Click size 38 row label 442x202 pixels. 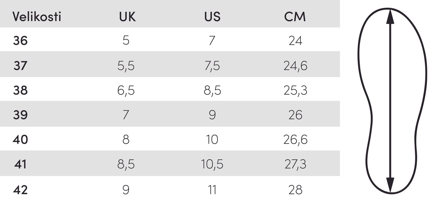click(x=20, y=90)
